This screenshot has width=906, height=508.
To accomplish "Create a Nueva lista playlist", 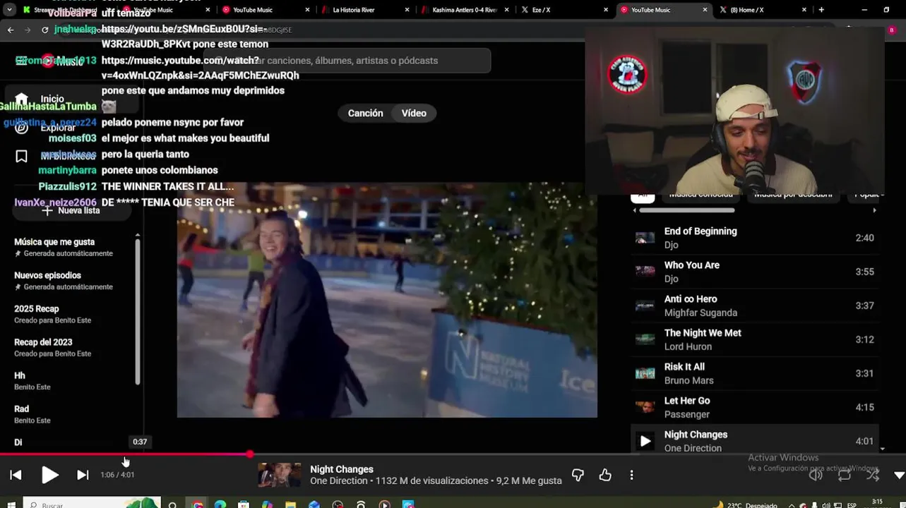I will point(71,210).
